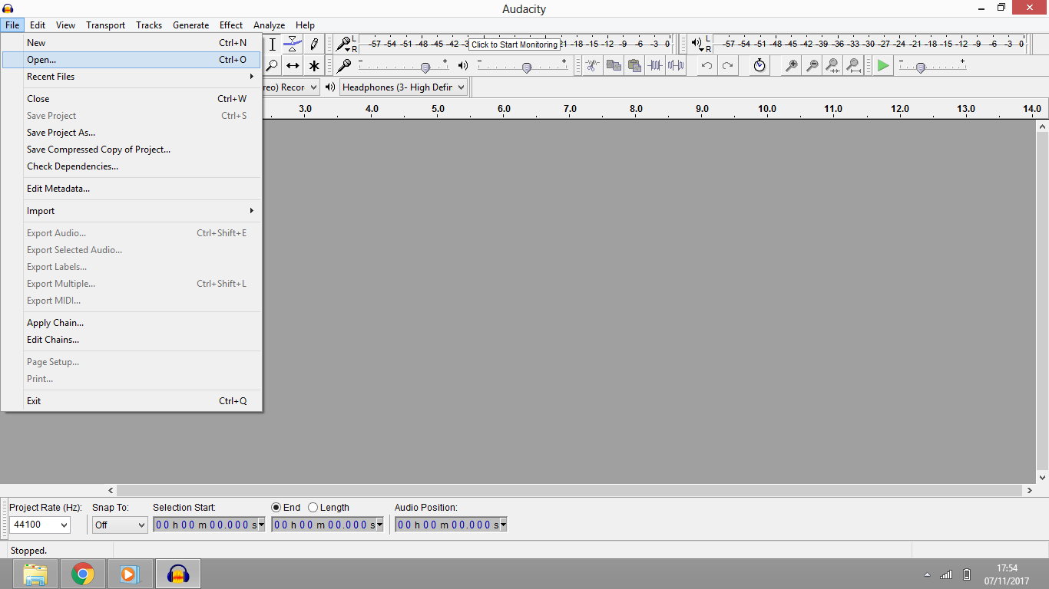Click the Zoom Out icon
The height and width of the screenshot is (589, 1049).
point(812,66)
